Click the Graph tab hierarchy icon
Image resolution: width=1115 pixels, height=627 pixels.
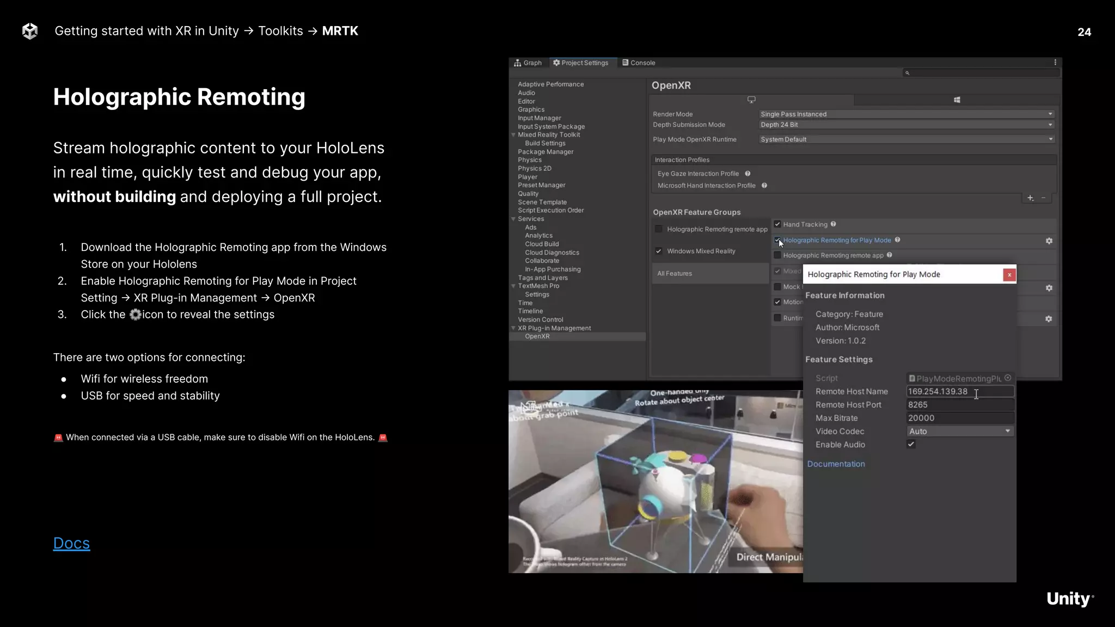point(517,63)
